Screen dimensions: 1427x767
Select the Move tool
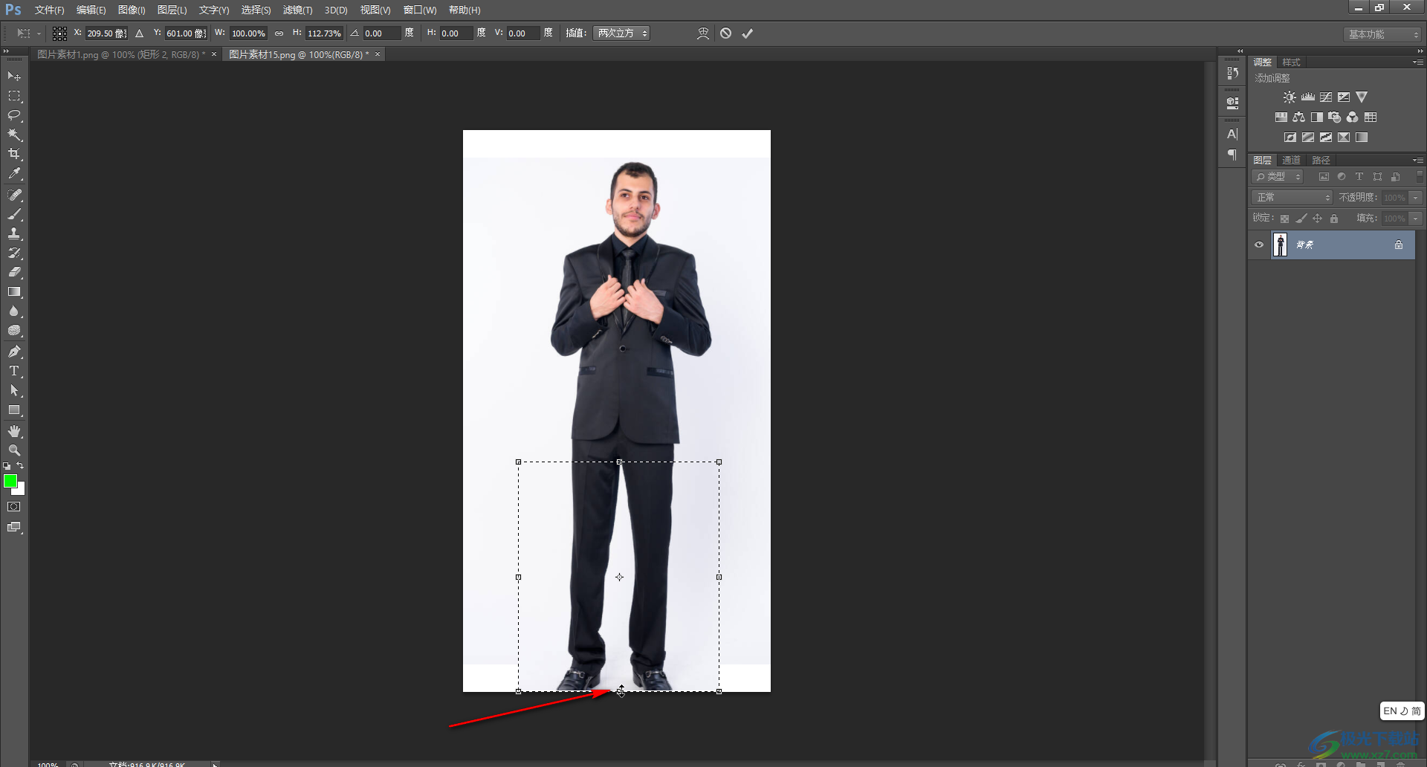(14, 77)
